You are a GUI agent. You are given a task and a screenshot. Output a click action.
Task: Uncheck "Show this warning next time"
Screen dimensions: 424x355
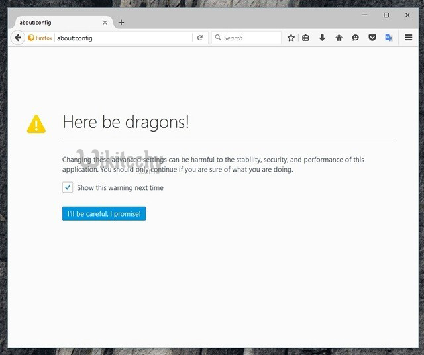tap(68, 187)
